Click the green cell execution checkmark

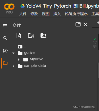95,39
